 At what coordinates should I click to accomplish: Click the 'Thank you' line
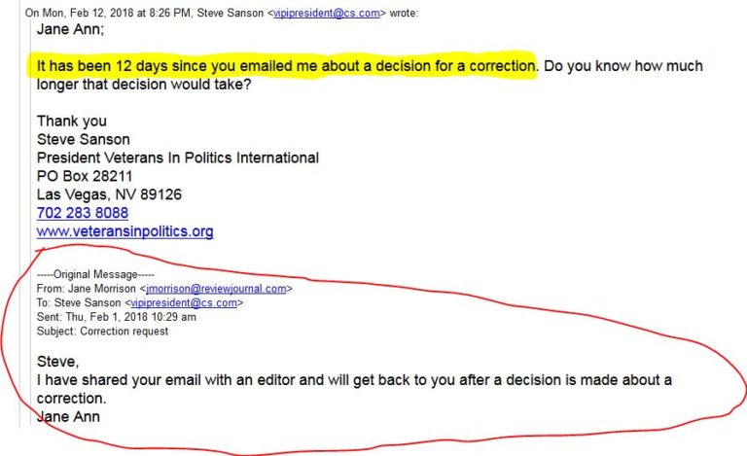pyautogui.click(x=71, y=121)
